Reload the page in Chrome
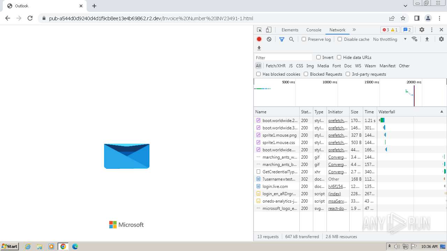Screen dimensions: 447x251 click(30, 18)
